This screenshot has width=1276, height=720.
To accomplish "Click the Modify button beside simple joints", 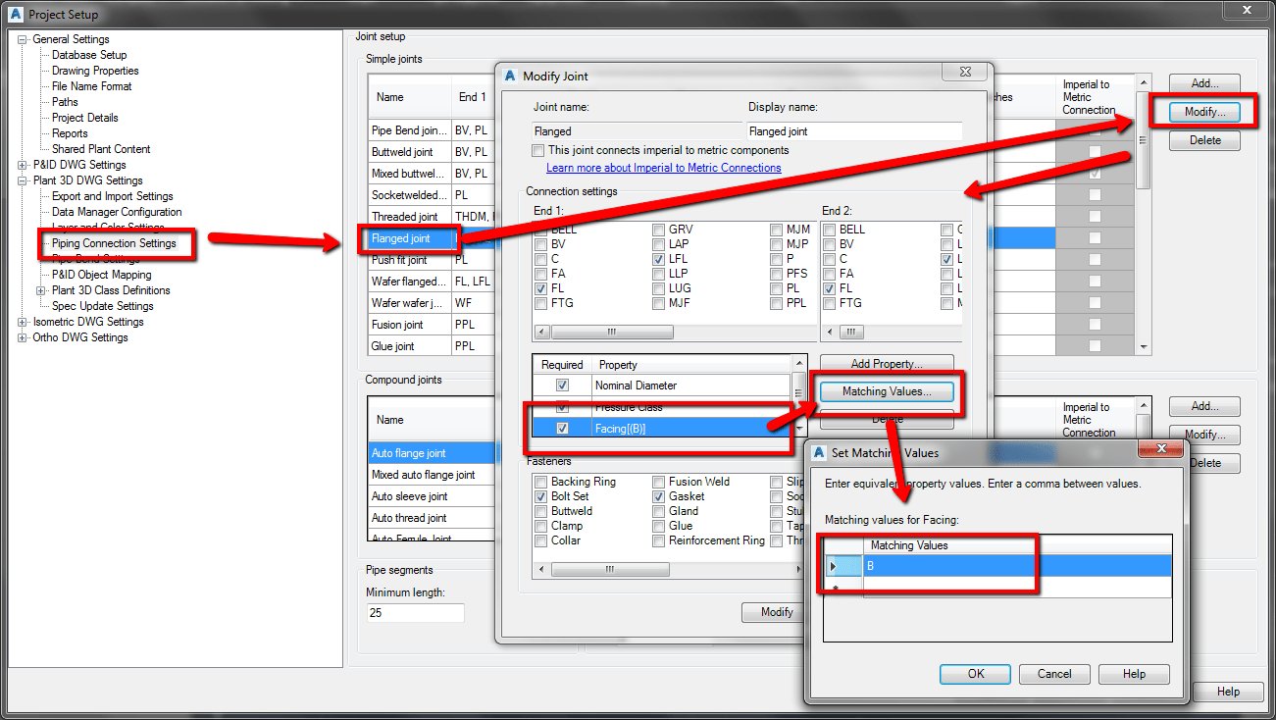I will click(1204, 112).
